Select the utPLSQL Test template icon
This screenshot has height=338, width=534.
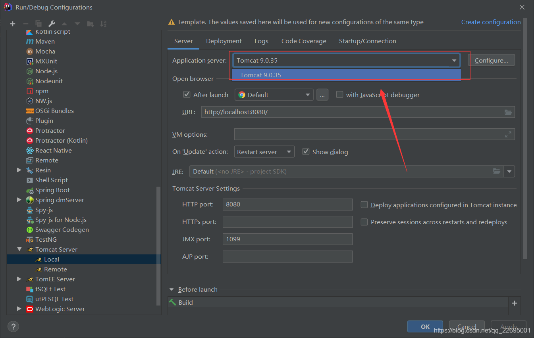pos(30,299)
